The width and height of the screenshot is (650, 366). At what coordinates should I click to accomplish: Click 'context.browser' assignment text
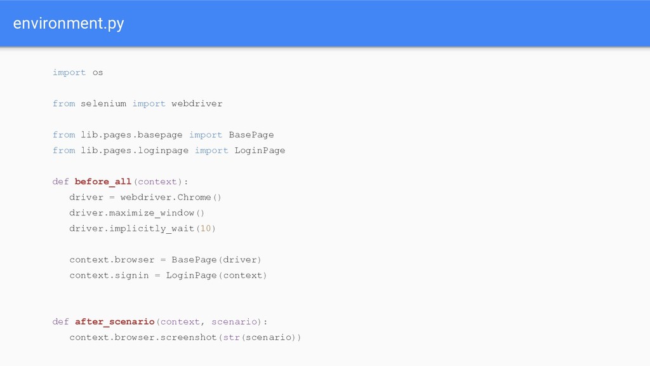pyautogui.click(x=112, y=260)
